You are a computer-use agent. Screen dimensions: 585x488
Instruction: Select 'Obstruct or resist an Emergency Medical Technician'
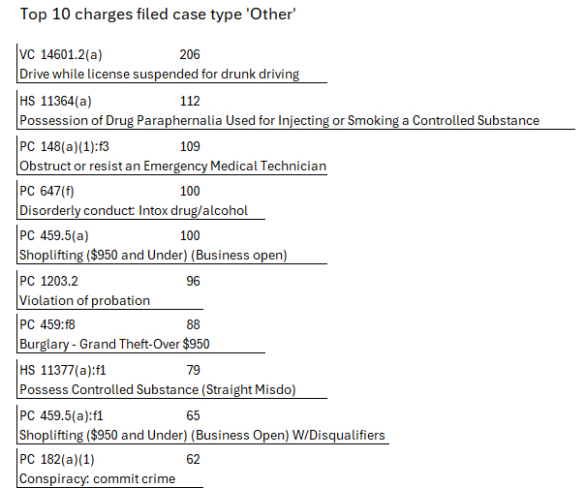click(172, 166)
